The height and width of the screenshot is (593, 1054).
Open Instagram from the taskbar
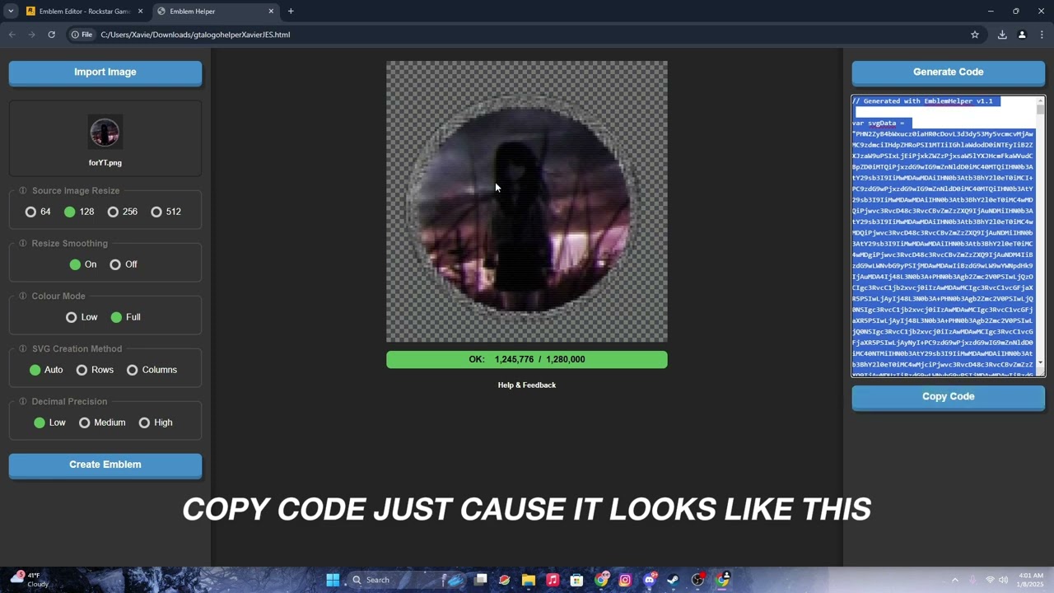625,580
